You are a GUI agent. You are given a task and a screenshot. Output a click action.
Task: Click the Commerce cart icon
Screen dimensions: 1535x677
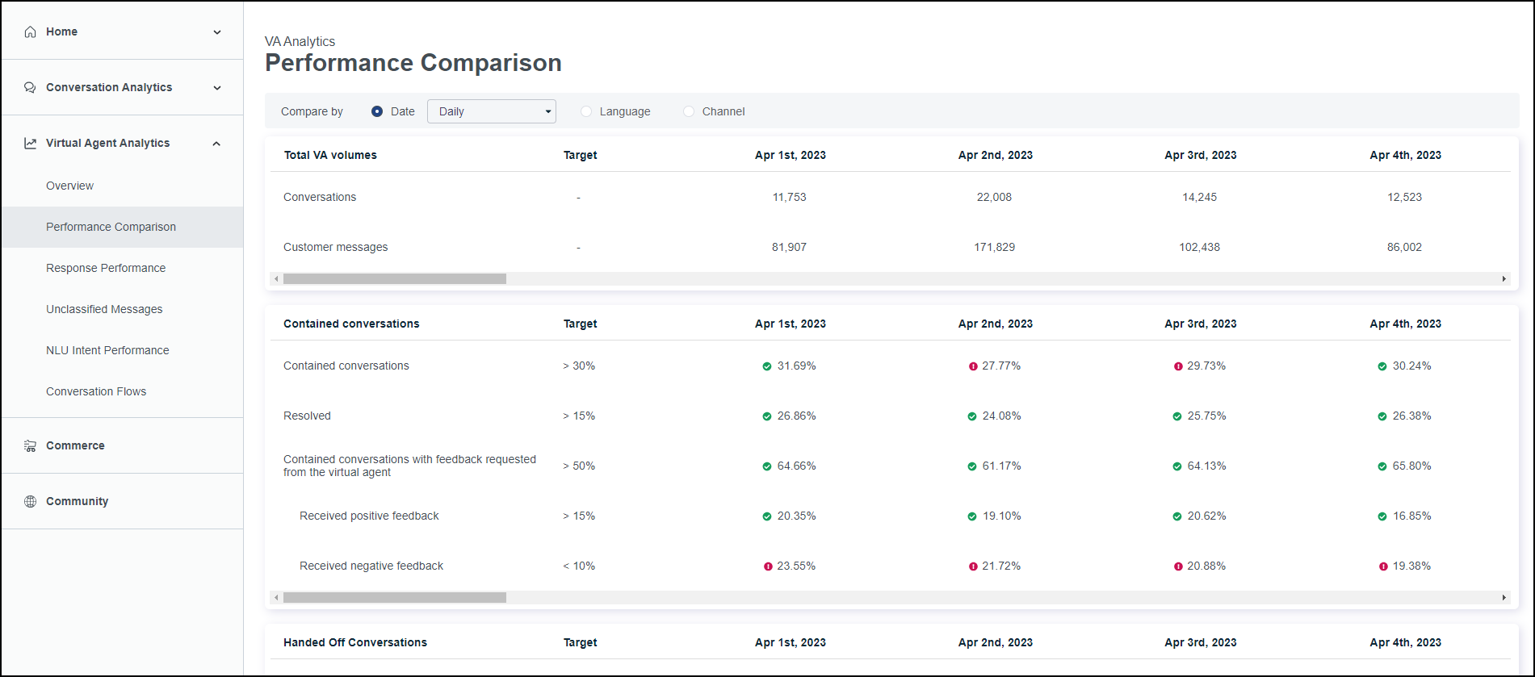click(30, 446)
